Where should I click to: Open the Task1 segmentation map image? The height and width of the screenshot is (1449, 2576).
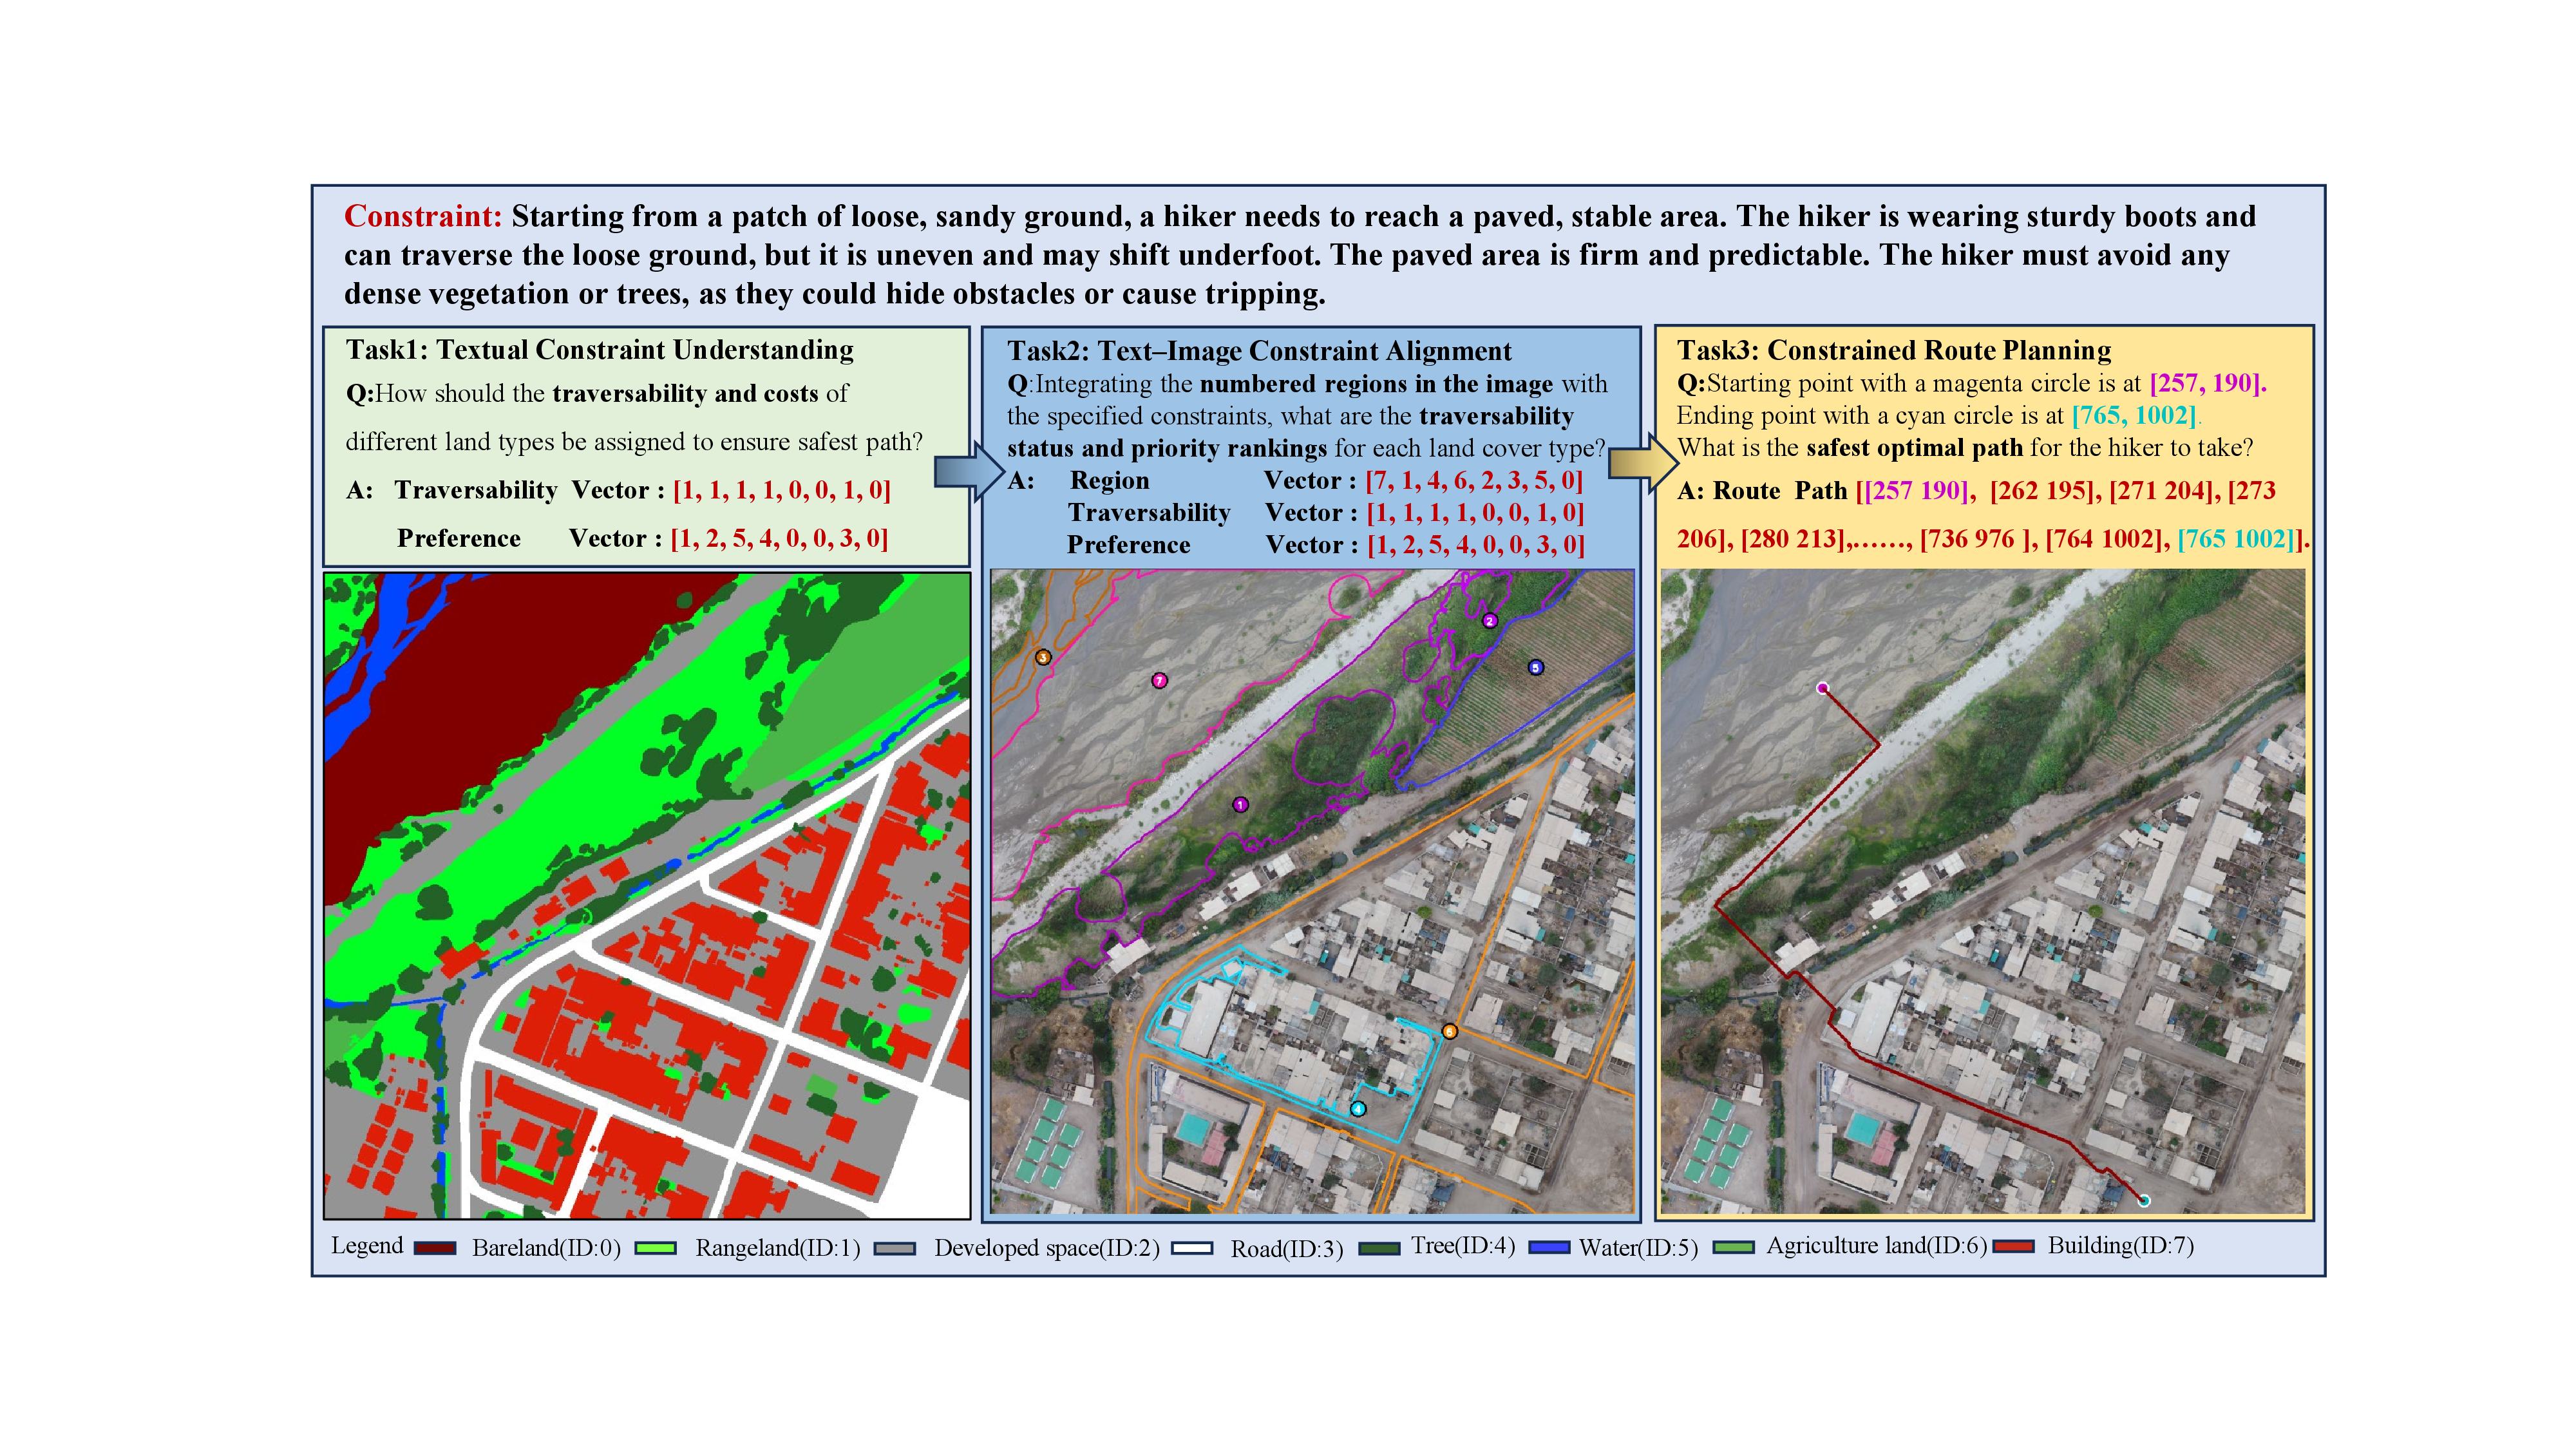[647, 895]
